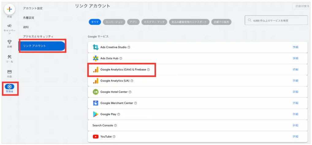Click 詳細 link for Google Analytics (GA4) & Firebase
The width and height of the screenshot is (312, 145).
pos(295,70)
